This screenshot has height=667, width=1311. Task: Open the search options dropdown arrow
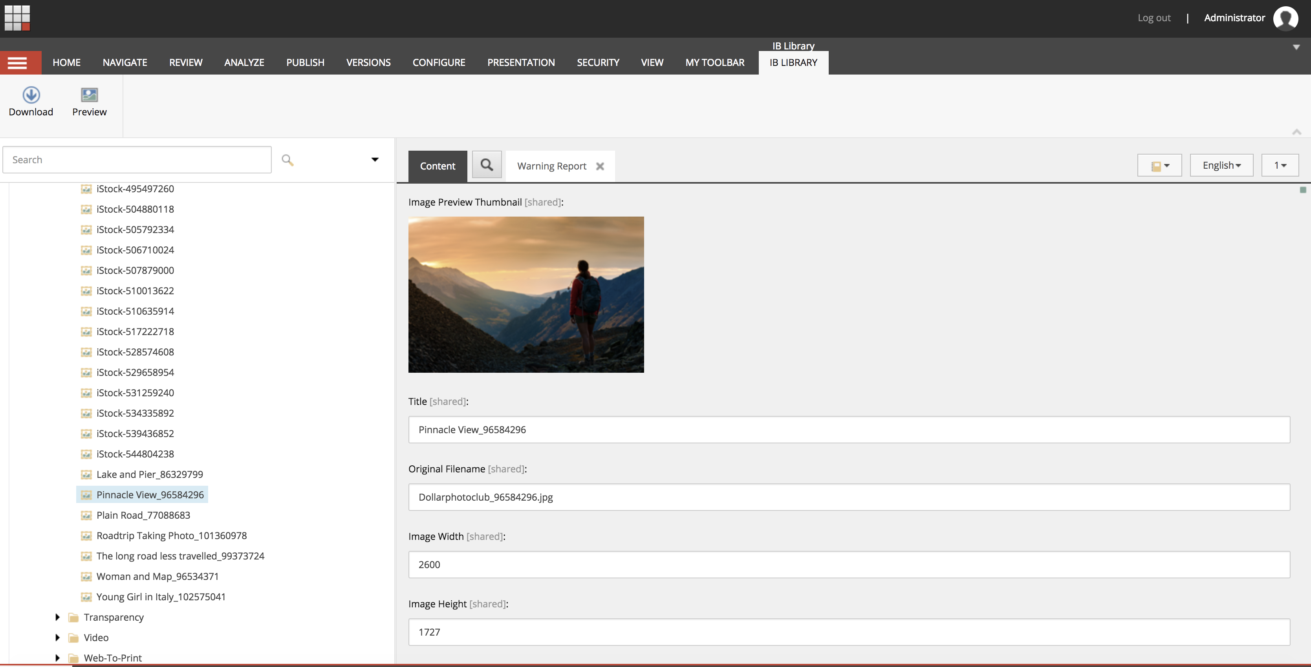(x=375, y=160)
